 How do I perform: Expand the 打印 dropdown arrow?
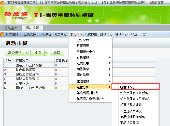[x=46, y=53]
